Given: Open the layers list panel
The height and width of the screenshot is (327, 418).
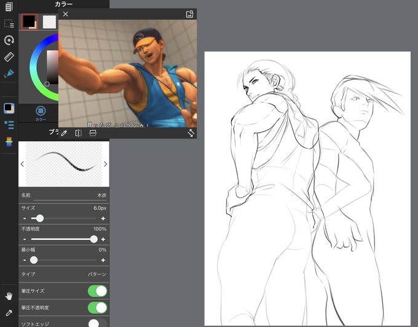Looking at the screenshot, I should pos(9,125).
